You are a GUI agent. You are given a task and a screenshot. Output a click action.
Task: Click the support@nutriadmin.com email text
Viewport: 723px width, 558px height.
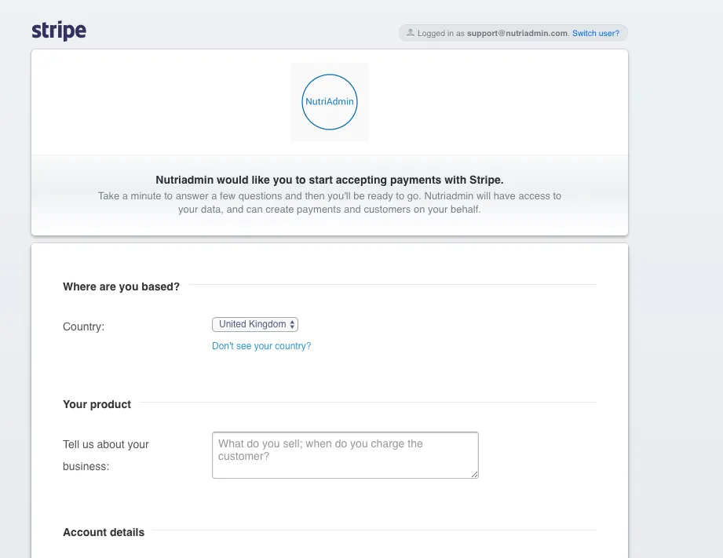click(x=517, y=34)
